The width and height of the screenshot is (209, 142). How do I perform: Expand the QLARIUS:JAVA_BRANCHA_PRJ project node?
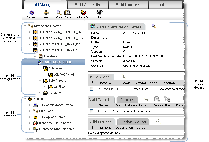30,32
